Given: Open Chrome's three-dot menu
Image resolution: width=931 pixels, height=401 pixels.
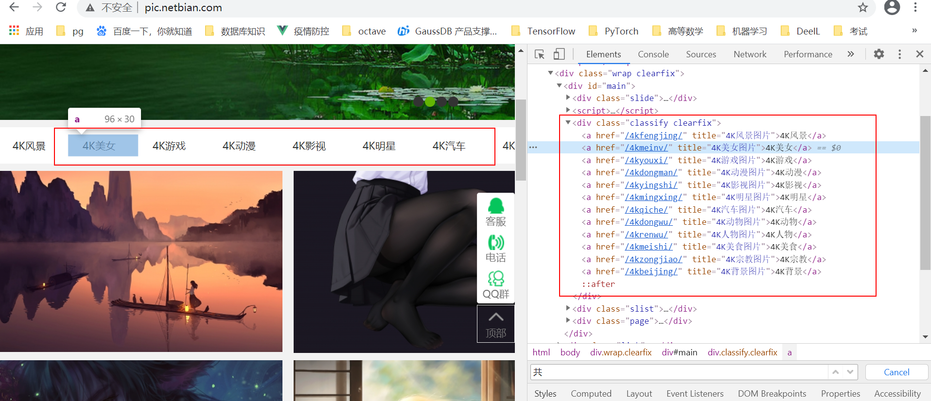Looking at the screenshot, I should pos(915,7).
